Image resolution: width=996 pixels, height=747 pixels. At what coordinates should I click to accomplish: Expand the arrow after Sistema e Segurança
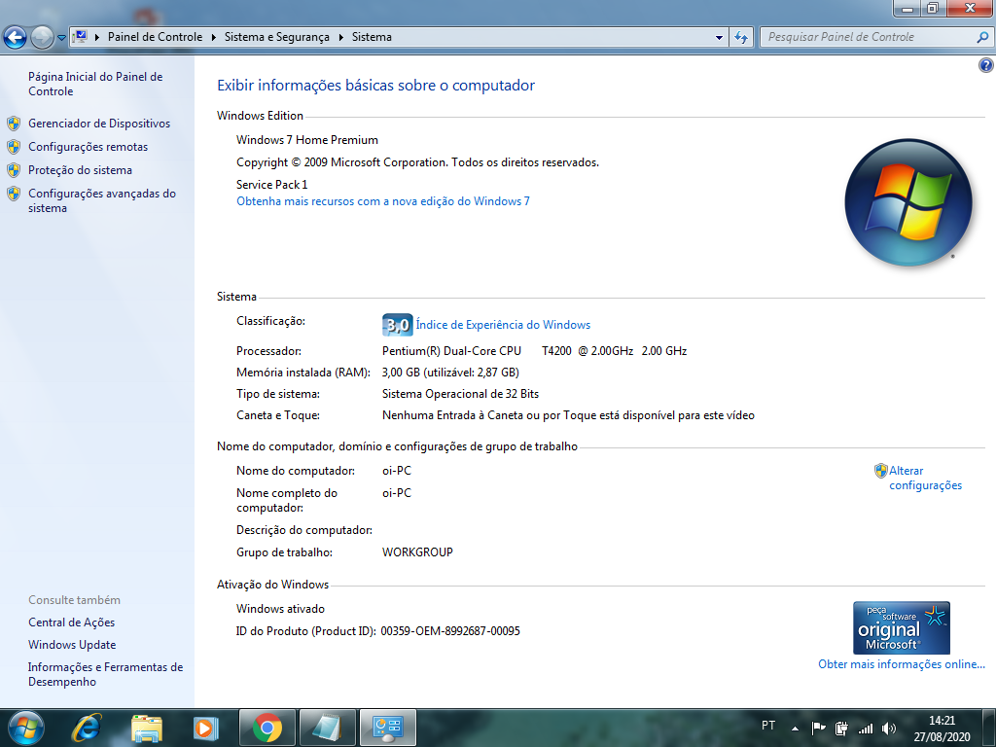tap(340, 38)
